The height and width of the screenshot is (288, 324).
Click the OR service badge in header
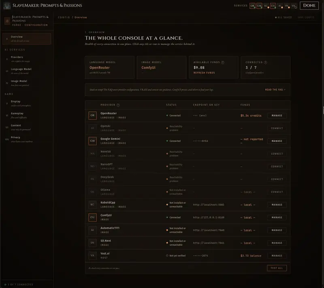click(x=252, y=6)
